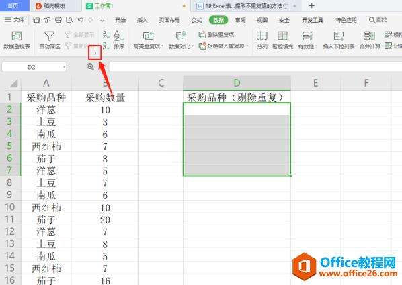Switch to the Formulas (公式) ribbon tab
The width and height of the screenshot is (402, 285).
(197, 20)
